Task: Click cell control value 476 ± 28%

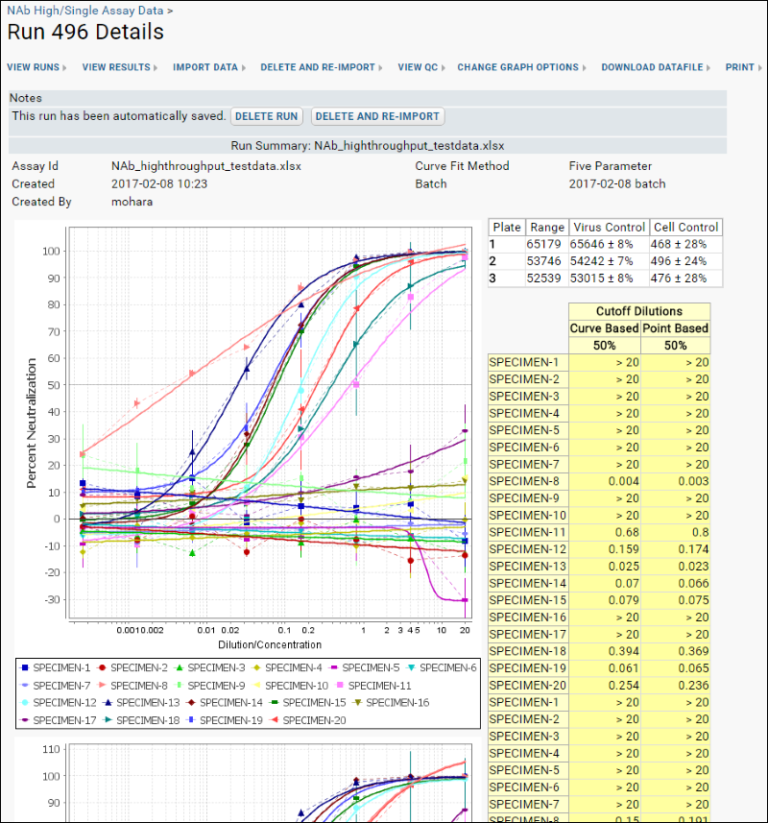Action: pyautogui.click(x=679, y=278)
